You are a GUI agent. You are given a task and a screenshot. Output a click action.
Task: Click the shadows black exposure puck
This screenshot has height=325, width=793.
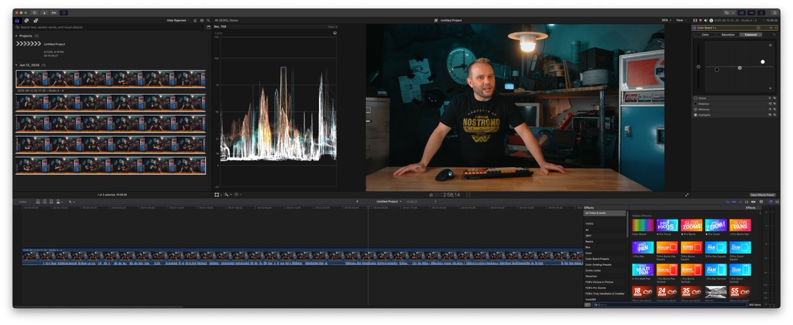(x=716, y=69)
